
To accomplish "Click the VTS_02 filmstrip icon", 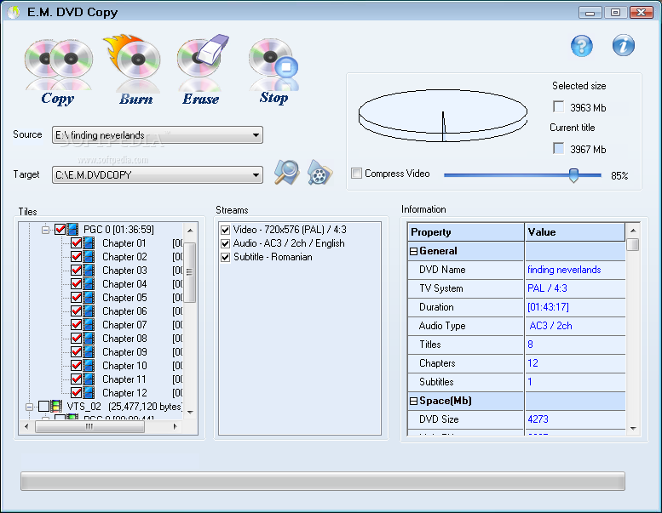I will tap(56, 407).
